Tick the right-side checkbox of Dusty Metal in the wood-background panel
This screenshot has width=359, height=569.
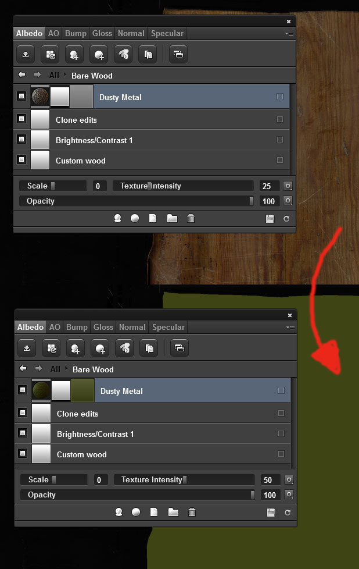point(279,97)
